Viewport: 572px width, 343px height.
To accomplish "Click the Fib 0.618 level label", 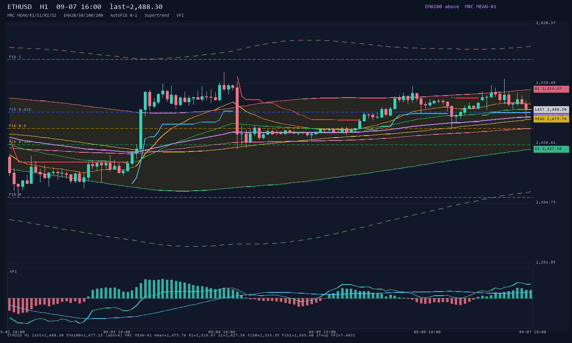I will pos(20,109).
